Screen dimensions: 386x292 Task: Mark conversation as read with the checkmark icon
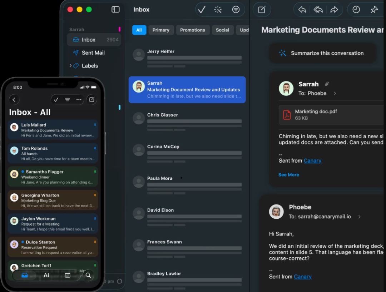tap(202, 10)
